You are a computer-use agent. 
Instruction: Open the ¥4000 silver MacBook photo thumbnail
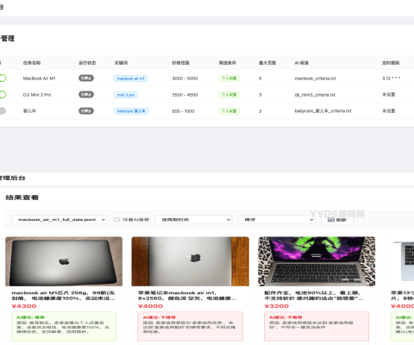pos(191,261)
